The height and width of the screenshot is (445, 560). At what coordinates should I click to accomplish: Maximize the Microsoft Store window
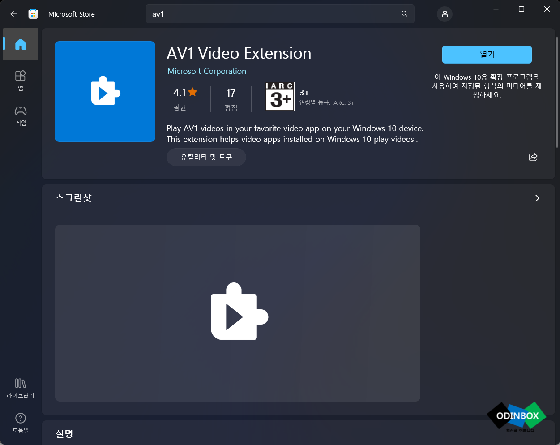522,9
